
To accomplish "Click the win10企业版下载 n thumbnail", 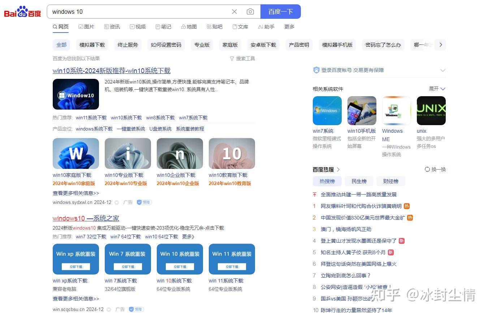I will pyautogui.click(x=180, y=153).
